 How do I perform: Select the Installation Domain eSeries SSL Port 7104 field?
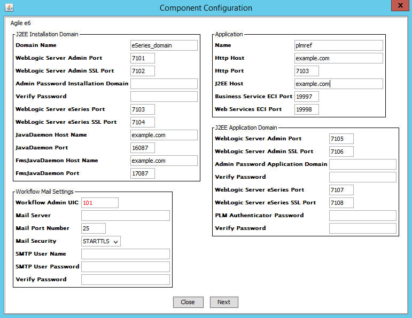[143, 122]
